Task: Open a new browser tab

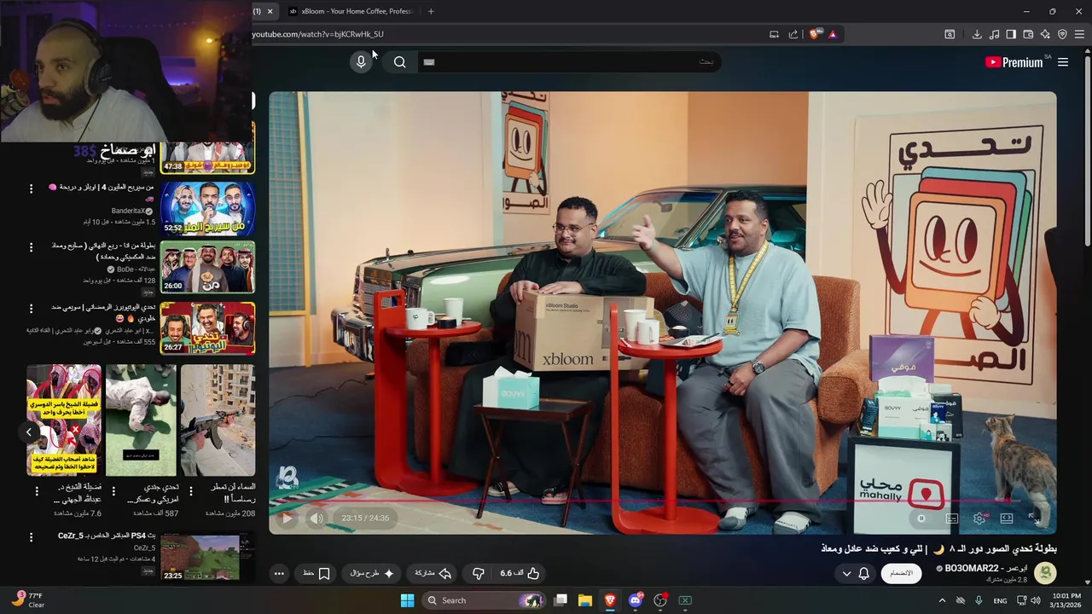Action: click(x=431, y=11)
